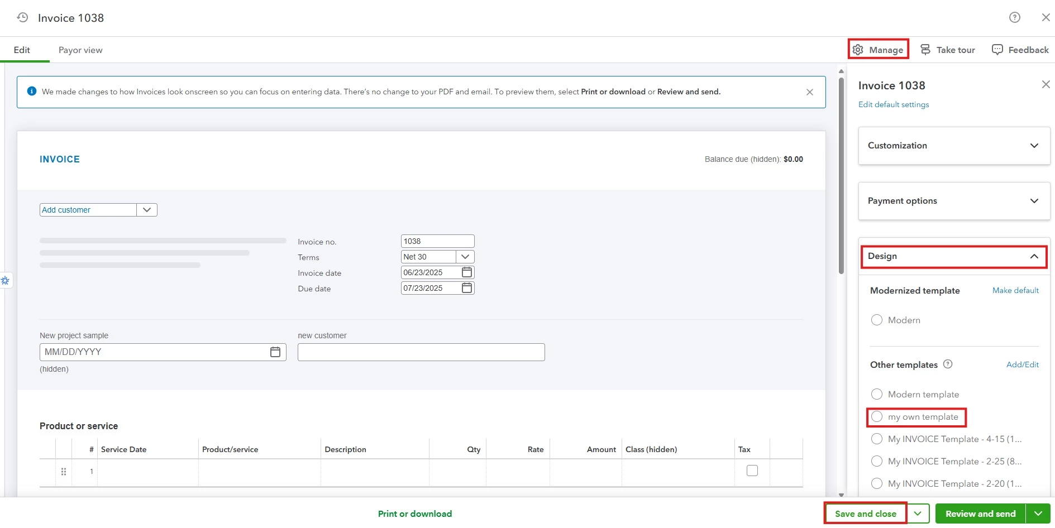Click the Feedback speech bubble icon
The image size is (1055, 528).
tap(997, 50)
